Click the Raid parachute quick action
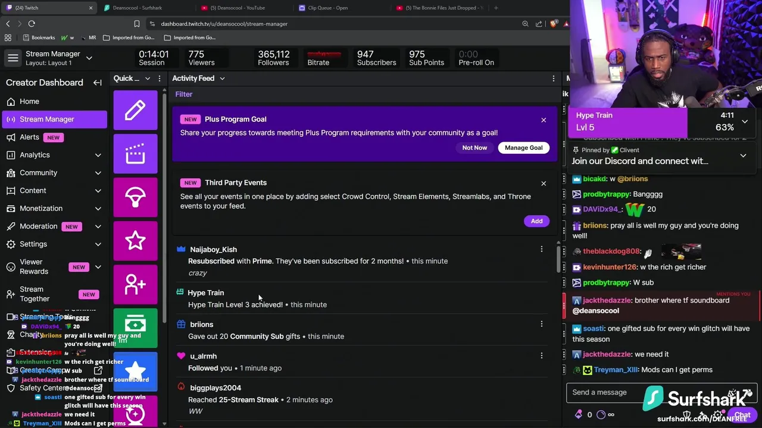The image size is (762, 428). 135,197
